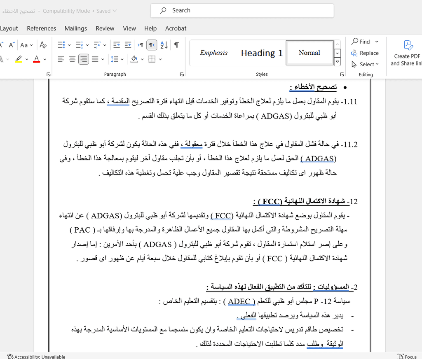Image resolution: width=422 pixels, height=359 pixels.
Task: Click the Multilevel List icon
Action: 97,45
